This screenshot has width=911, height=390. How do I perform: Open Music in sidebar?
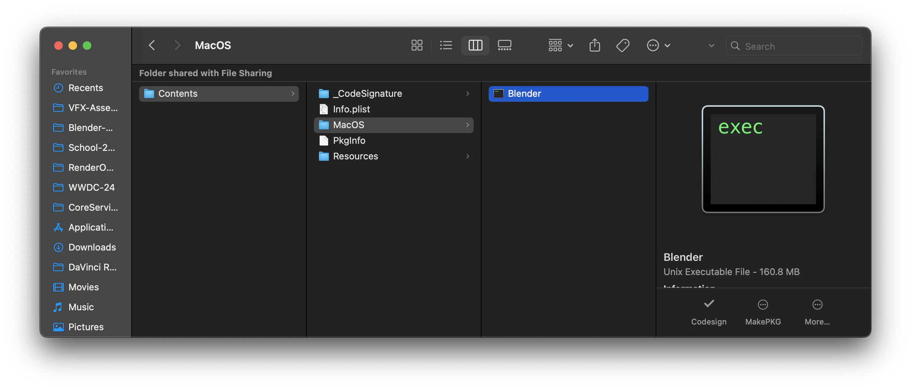[x=86, y=307]
